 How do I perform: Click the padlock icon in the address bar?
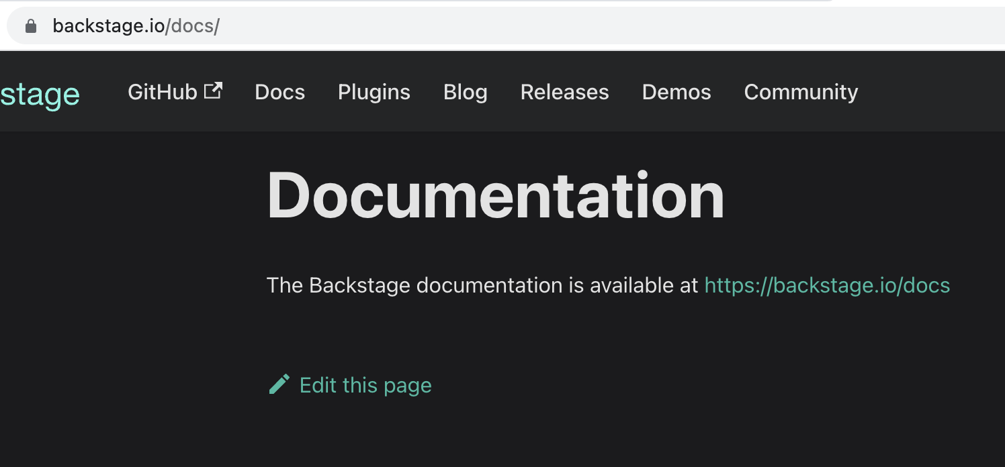point(32,25)
